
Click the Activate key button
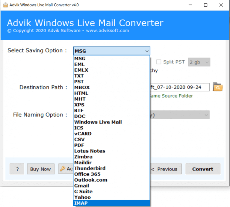[66, 169]
